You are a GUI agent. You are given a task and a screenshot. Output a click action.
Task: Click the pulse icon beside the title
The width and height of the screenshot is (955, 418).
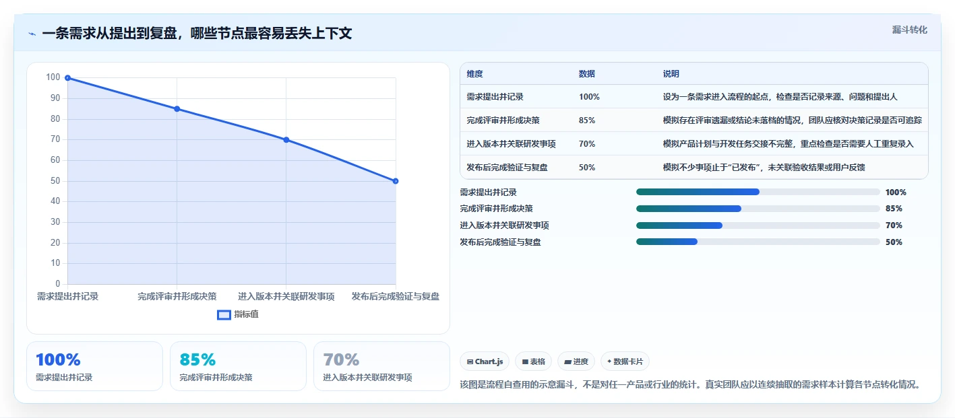32,34
